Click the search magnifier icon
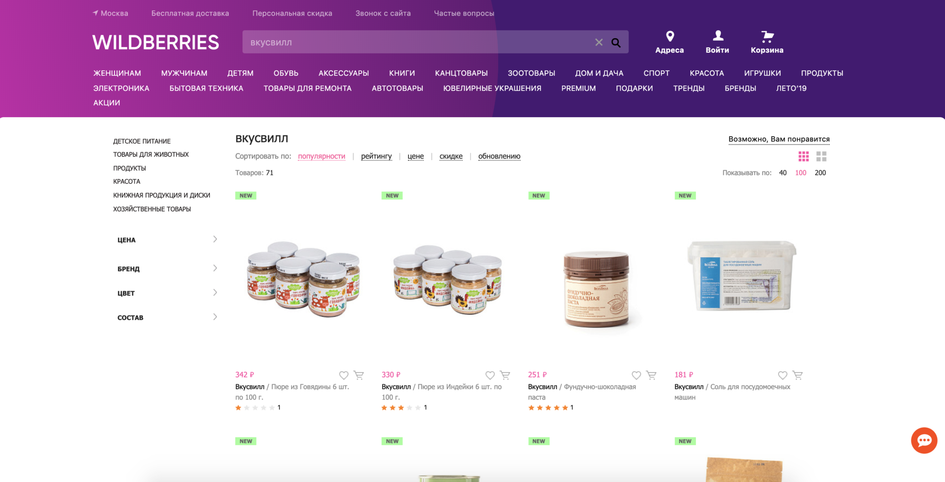Image resolution: width=945 pixels, height=482 pixels. 616,43
